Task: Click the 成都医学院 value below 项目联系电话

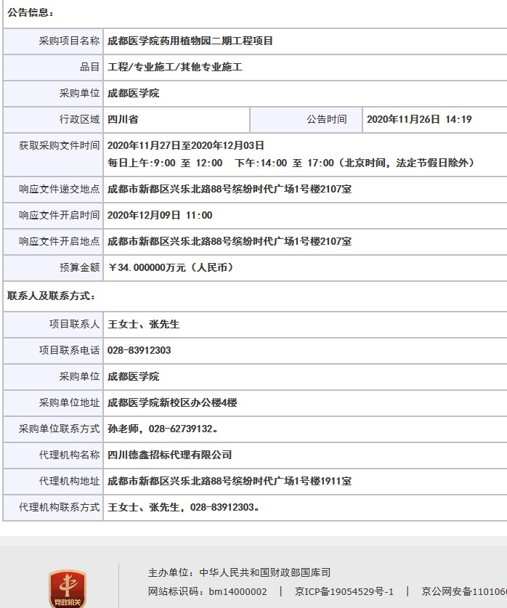Action: (x=134, y=376)
